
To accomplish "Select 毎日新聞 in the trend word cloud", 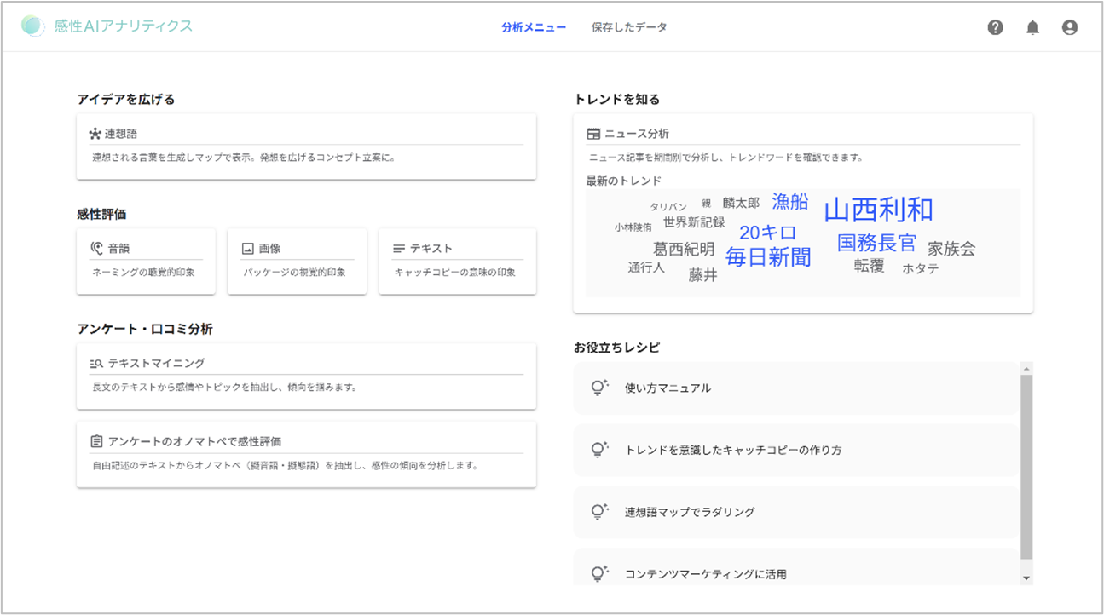I will (x=768, y=257).
